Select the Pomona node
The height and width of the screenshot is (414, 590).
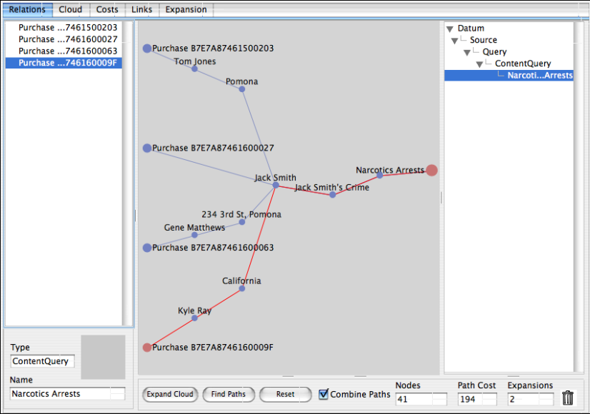click(242, 89)
